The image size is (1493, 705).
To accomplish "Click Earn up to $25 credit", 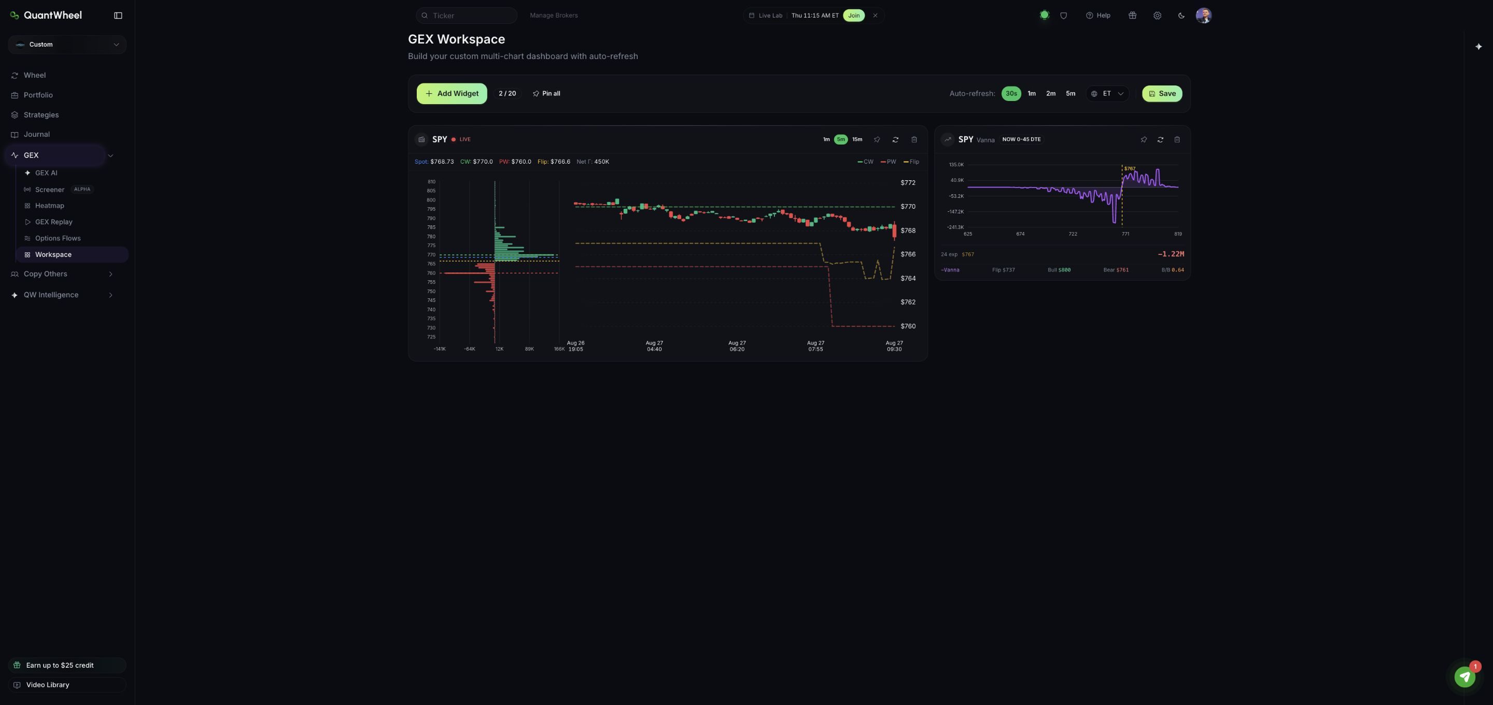I will click(67, 665).
